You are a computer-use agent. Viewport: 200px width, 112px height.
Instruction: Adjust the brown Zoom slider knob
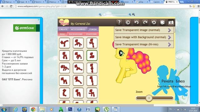[x=149, y=98]
